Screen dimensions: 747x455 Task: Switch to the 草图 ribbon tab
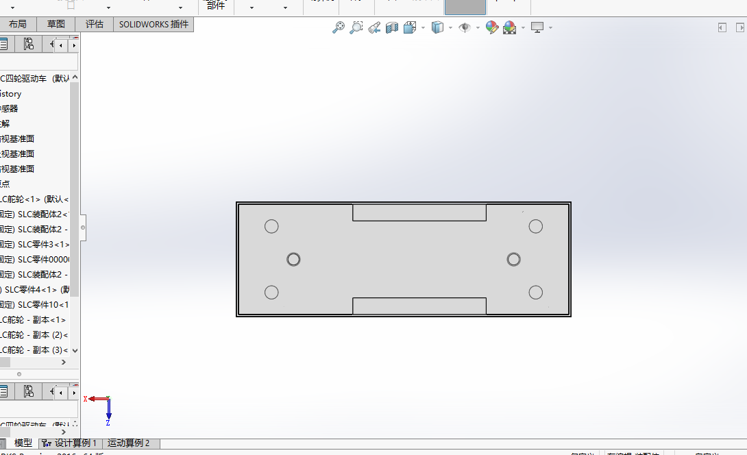click(x=56, y=24)
